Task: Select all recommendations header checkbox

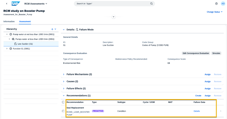Action: point(63,102)
